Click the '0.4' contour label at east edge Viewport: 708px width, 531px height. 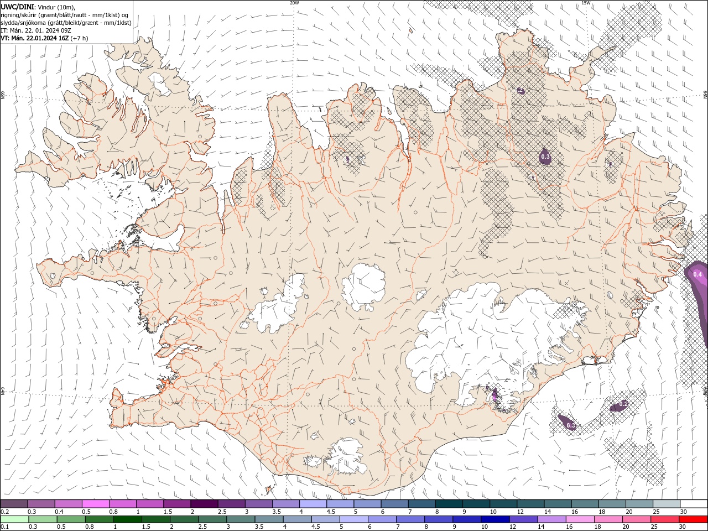(697, 274)
